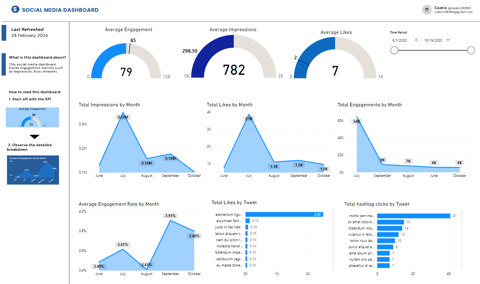Image resolution: width=480 pixels, height=284 pixels.
Task: Click the phasellus id sa... hashtag label
Action: coord(361,266)
